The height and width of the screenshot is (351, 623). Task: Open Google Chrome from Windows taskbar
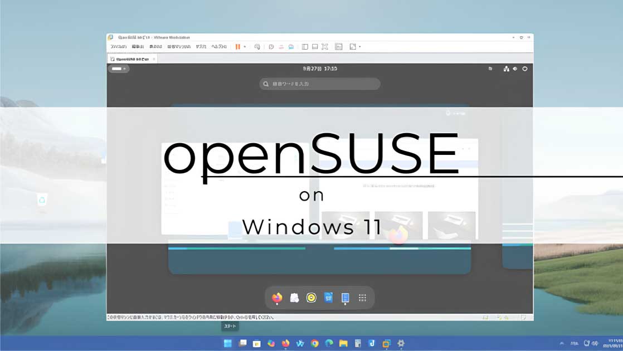(315, 343)
